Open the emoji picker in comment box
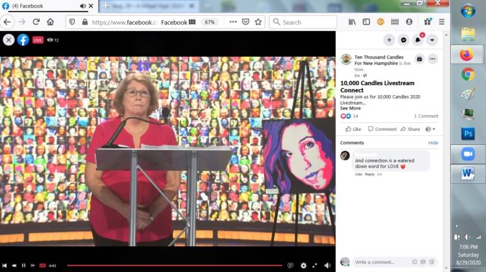The height and width of the screenshot is (272, 486). coord(414,262)
